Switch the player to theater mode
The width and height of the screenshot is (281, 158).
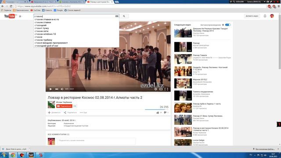pos(161,89)
